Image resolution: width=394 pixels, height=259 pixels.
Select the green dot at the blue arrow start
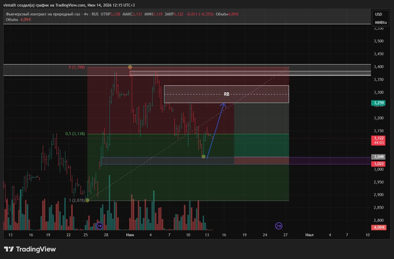tap(204, 156)
